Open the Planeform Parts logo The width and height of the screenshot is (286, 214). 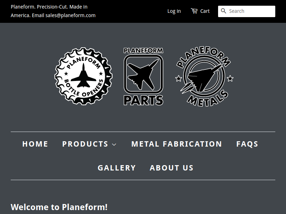coord(143,76)
